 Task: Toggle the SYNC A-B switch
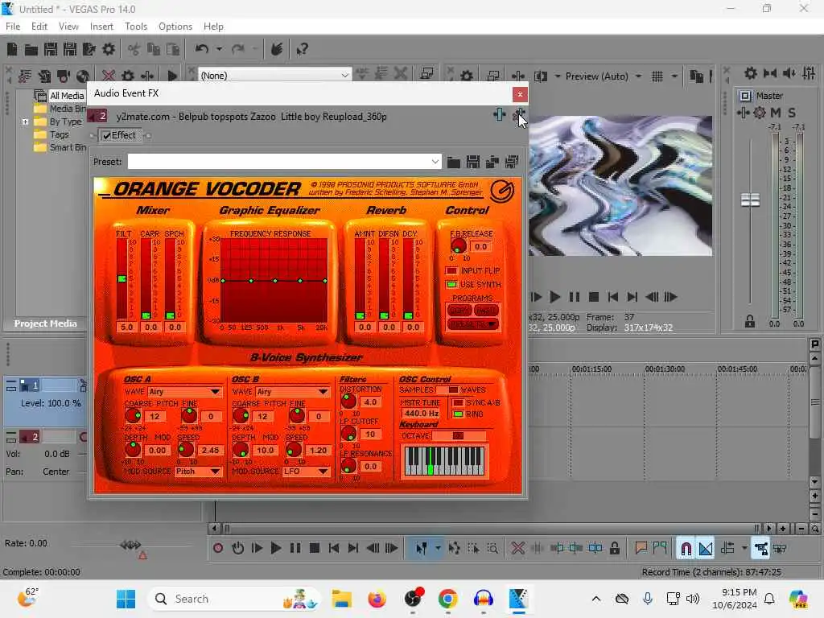click(458, 402)
